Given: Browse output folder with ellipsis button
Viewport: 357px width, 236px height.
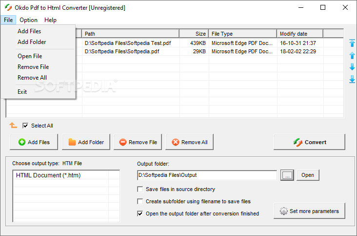Looking at the screenshot, I should pos(287,175).
